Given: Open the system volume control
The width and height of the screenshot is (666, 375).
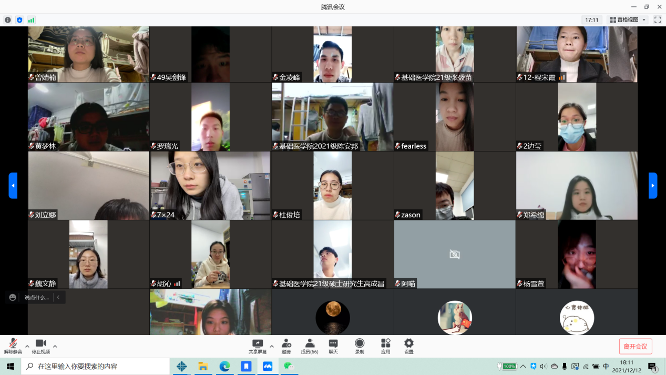Looking at the screenshot, I should coord(544,366).
